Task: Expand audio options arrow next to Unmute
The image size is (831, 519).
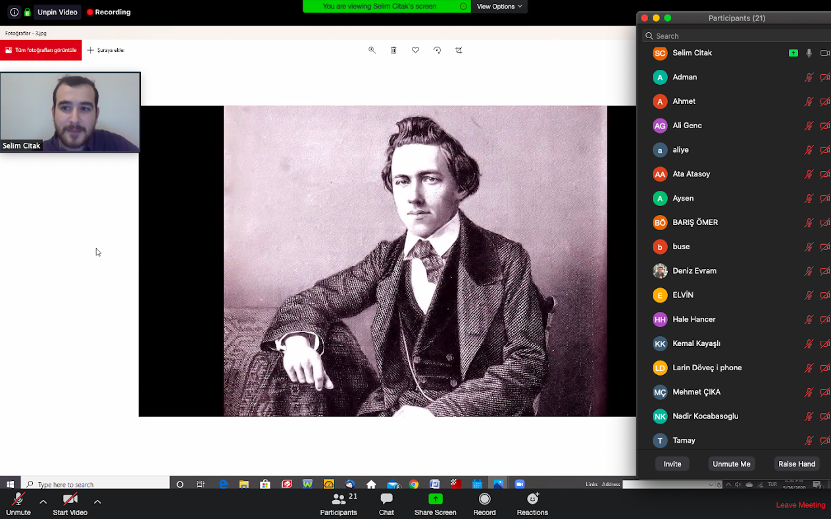Action: (43, 502)
